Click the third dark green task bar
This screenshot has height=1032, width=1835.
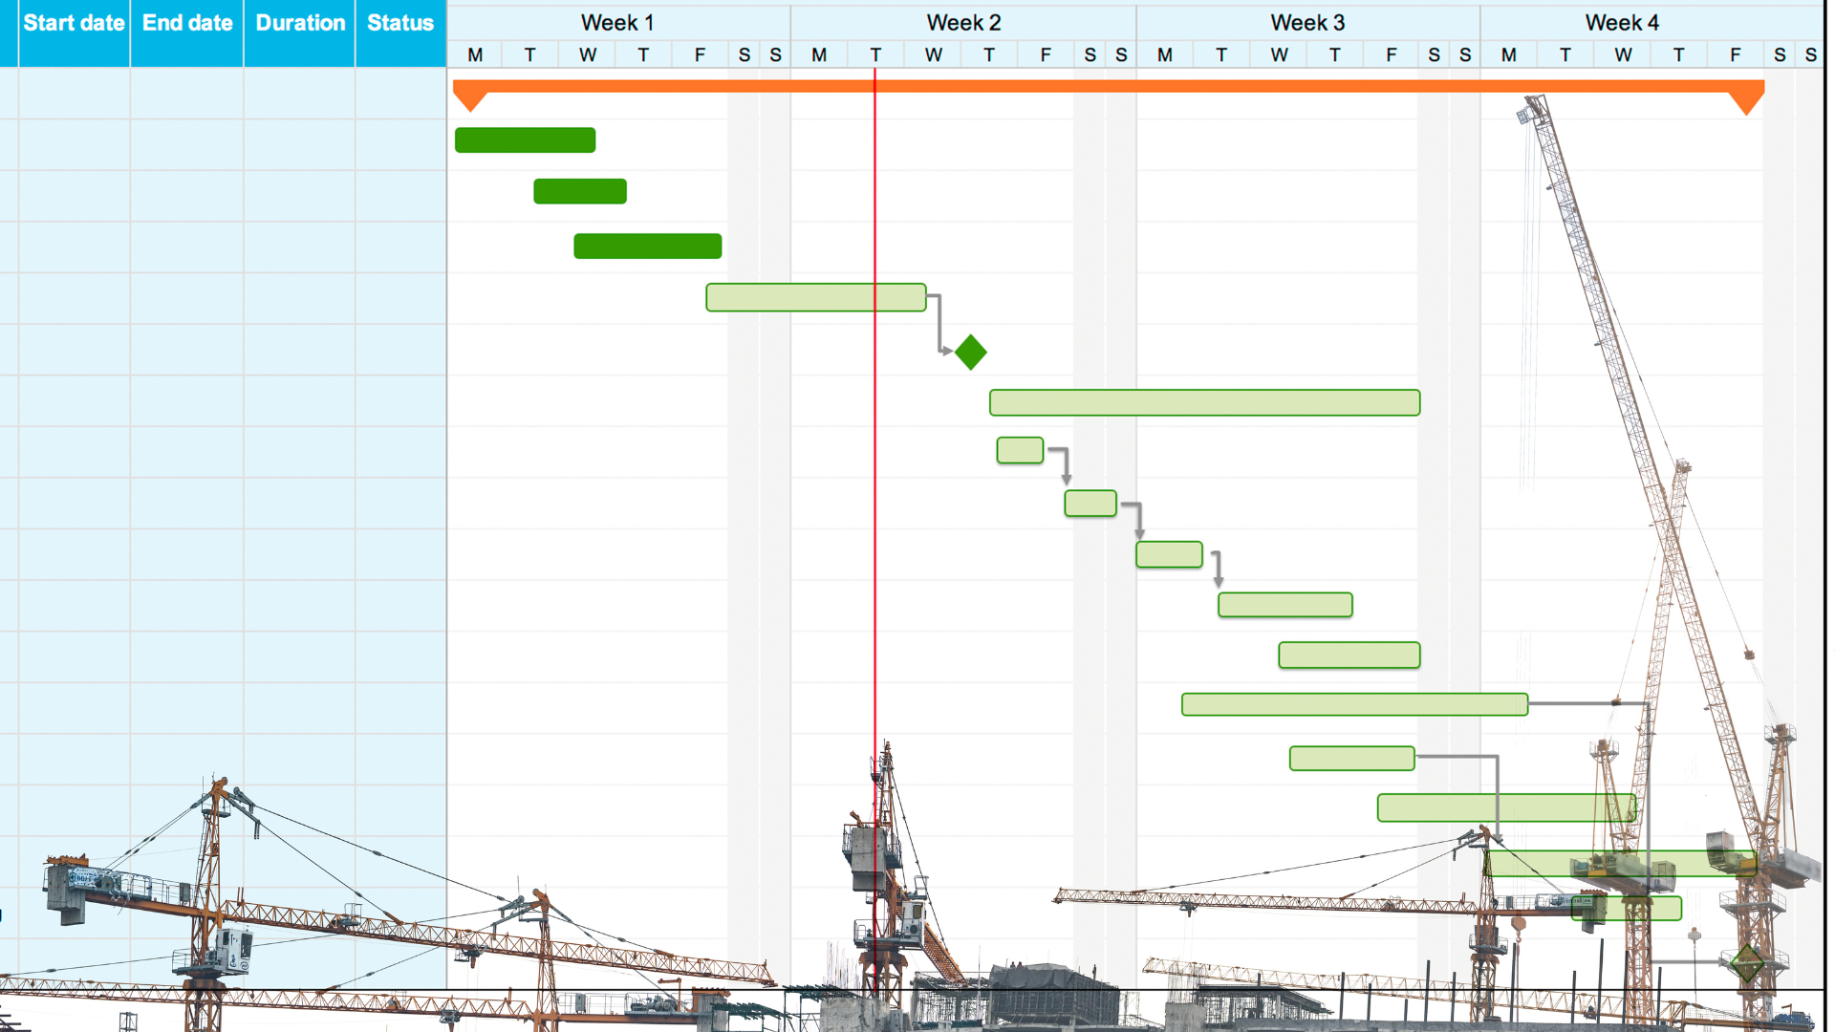tap(647, 247)
